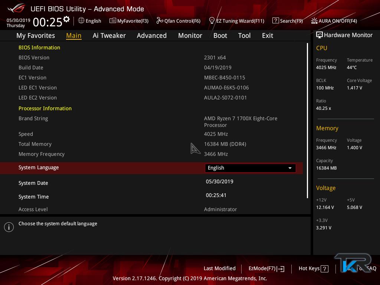Click the +12V reading 12.164 V

(x=325, y=207)
